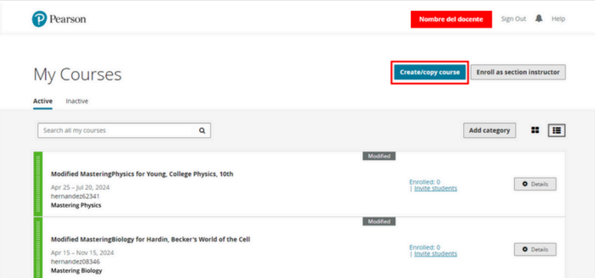Click the search magnifier icon
This screenshot has width=595, height=278.
pyautogui.click(x=202, y=130)
